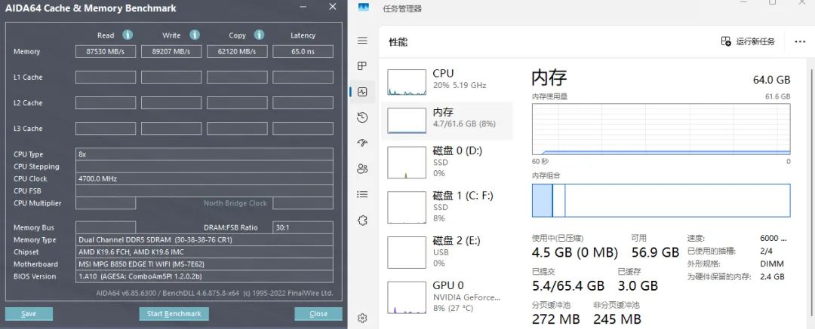Open Task Manager settings gear
Image resolution: width=815 pixels, height=329 pixels.
coord(362,318)
